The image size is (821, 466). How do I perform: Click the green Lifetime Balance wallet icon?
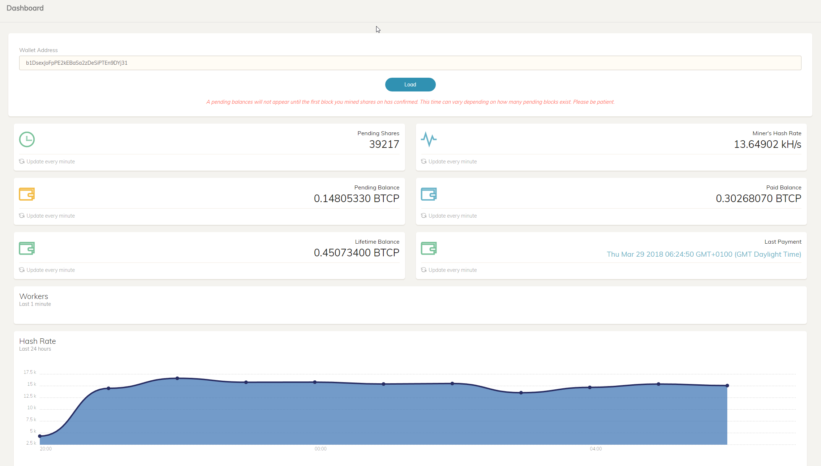pyautogui.click(x=27, y=248)
